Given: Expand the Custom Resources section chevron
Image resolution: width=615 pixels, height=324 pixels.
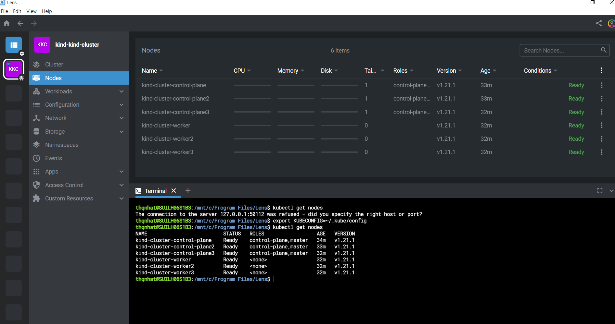Looking at the screenshot, I should (x=122, y=198).
